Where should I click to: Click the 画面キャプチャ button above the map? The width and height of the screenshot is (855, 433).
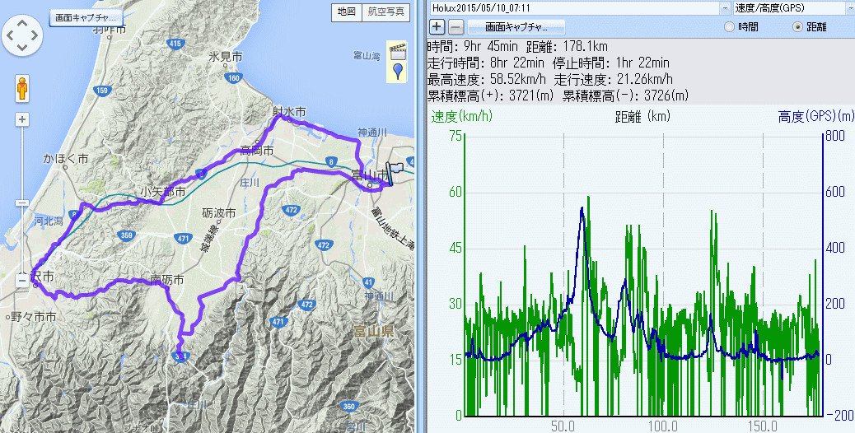pyautogui.click(x=86, y=16)
